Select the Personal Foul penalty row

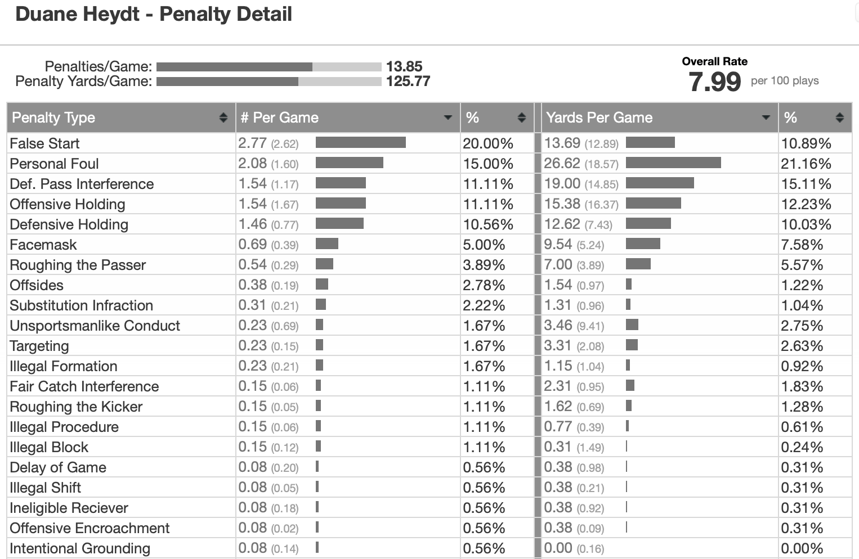pos(429,164)
